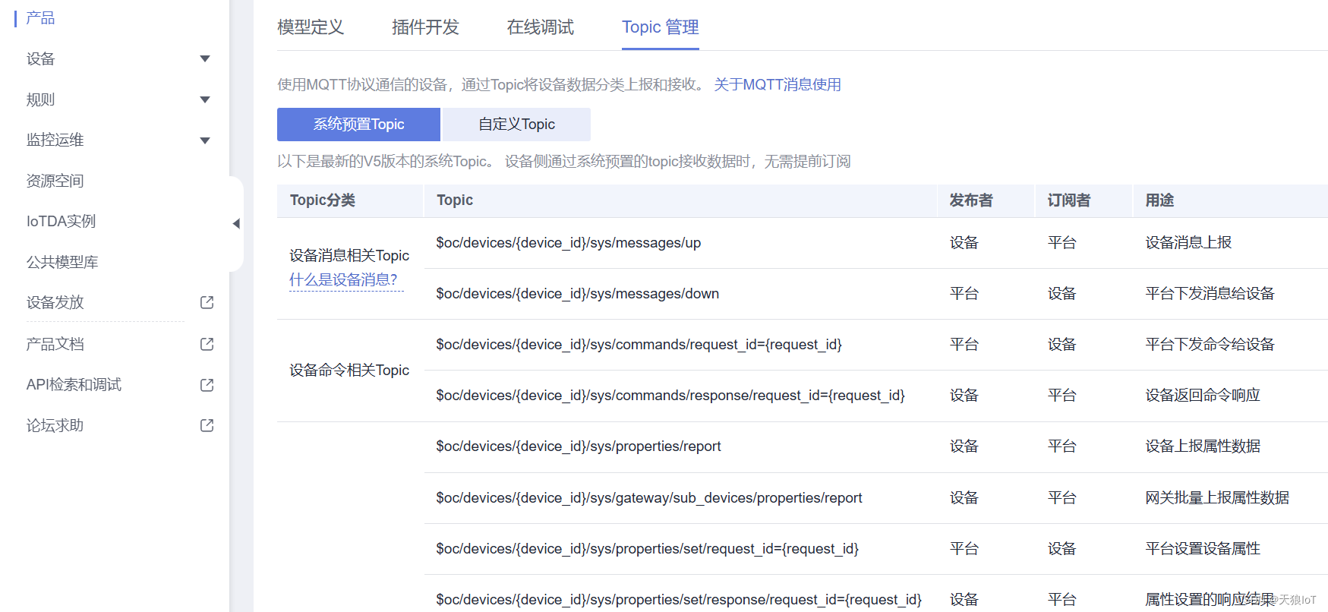Viewport: 1328px width, 612px height.
Task: Select 产品 in the sidebar
Action: (40, 18)
